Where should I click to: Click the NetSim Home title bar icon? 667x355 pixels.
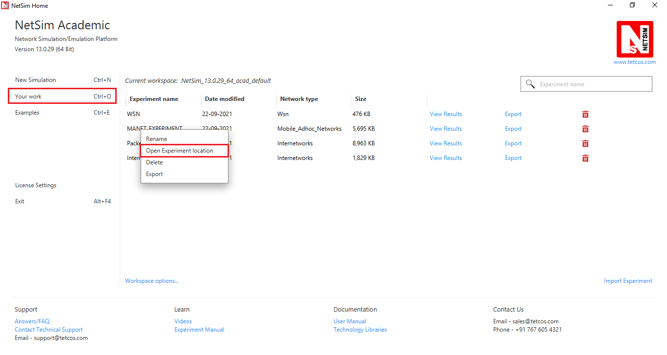[5, 5]
